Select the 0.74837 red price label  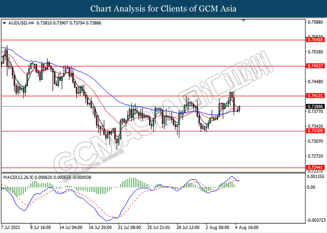tap(315, 66)
